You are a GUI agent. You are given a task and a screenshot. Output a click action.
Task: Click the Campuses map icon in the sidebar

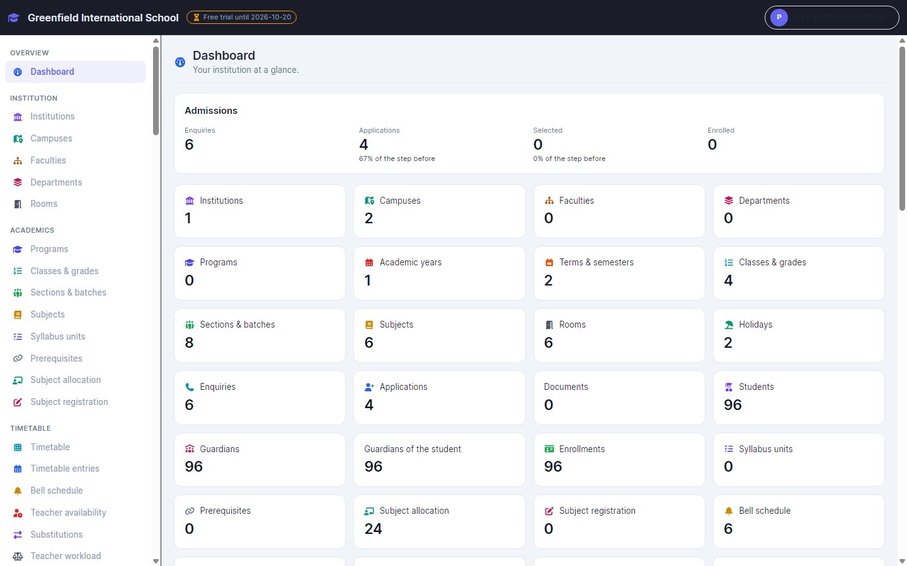[18, 139]
